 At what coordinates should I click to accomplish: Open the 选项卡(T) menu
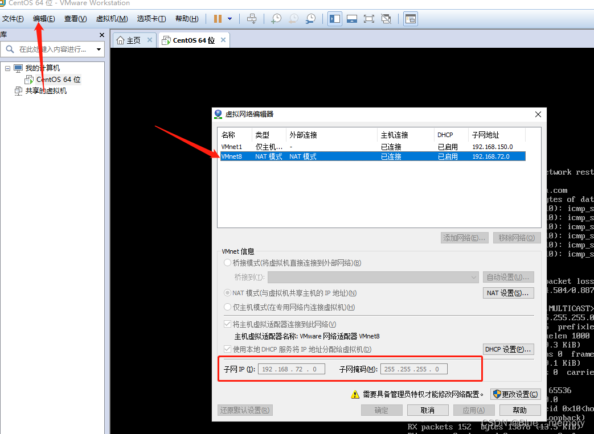click(151, 19)
